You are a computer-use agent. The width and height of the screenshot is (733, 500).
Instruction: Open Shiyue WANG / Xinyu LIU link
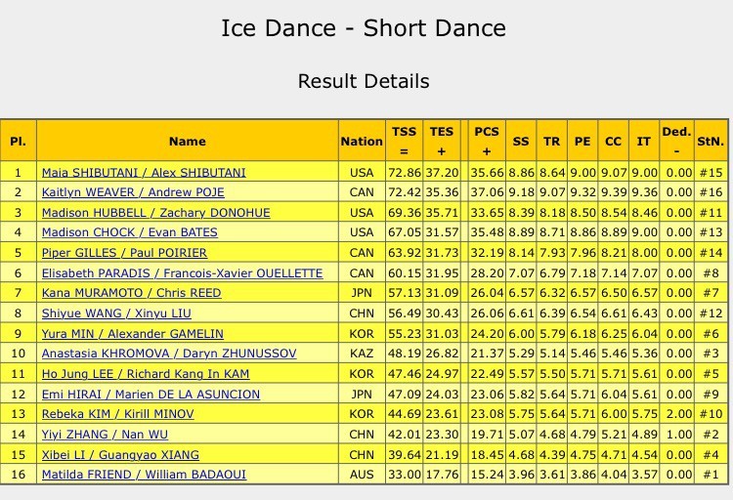[x=116, y=313]
